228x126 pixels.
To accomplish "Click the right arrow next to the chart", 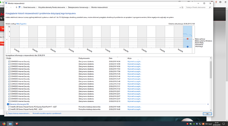I will coord(193,39).
